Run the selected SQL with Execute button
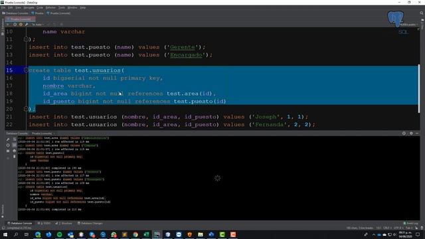The height and width of the screenshot is (239, 425). coord(7,25)
